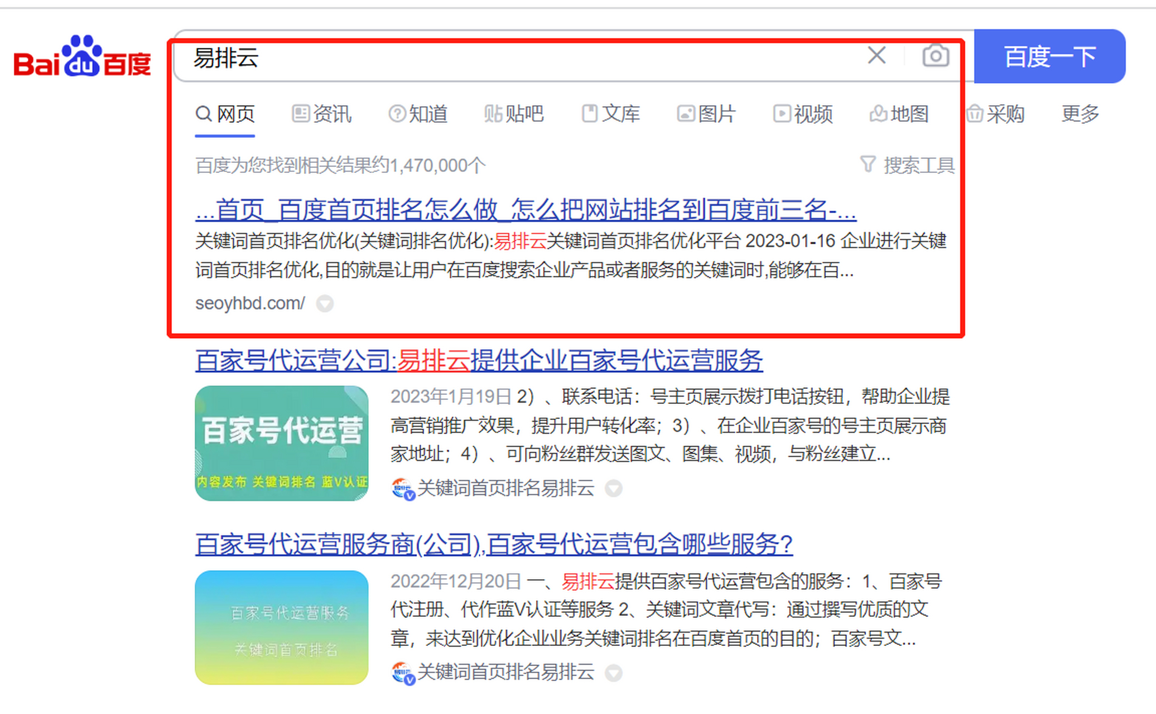Image resolution: width=1156 pixels, height=714 pixels.
Task: Open source 关键词首页排名易排云 under 2023 result
Action: click(506, 488)
